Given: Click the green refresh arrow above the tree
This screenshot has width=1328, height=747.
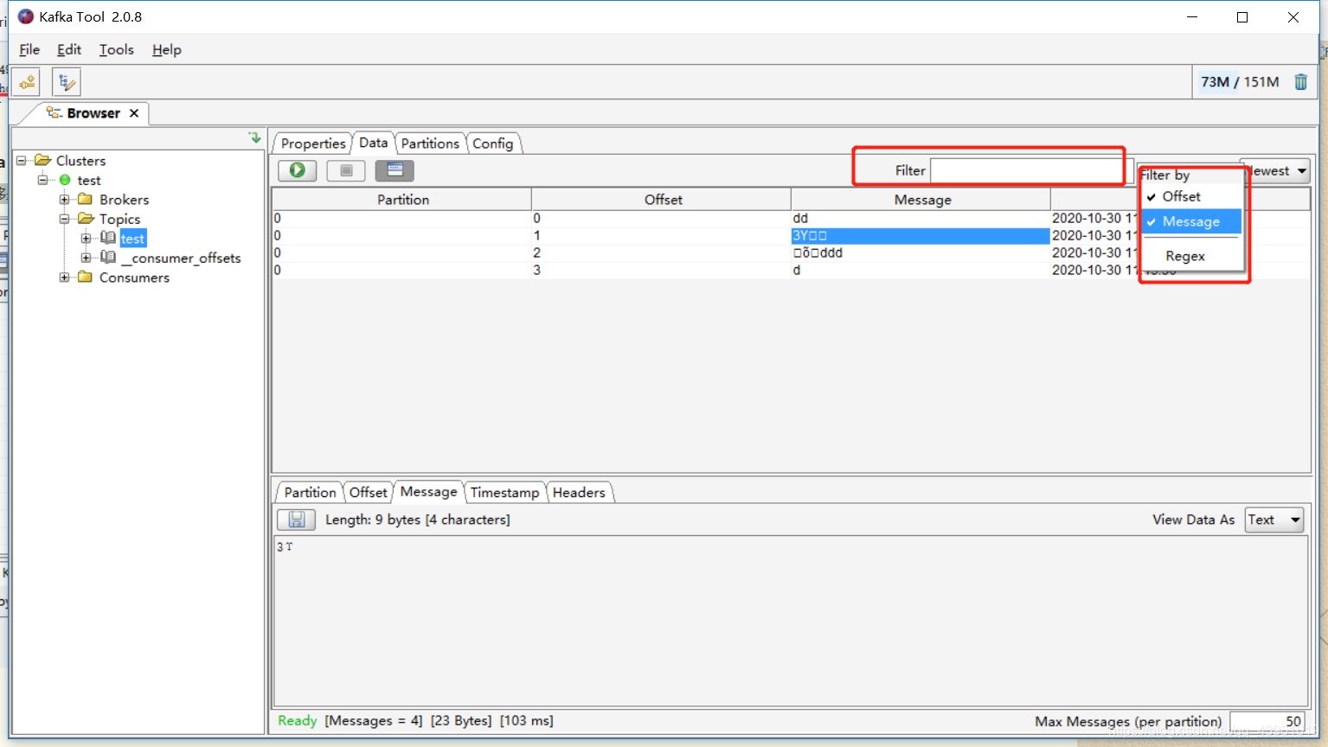Looking at the screenshot, I should click(x=254, y=137).
